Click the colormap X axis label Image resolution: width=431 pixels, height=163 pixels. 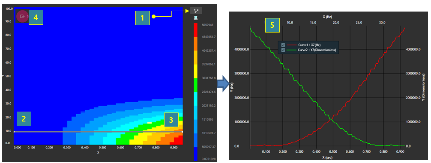98,153
